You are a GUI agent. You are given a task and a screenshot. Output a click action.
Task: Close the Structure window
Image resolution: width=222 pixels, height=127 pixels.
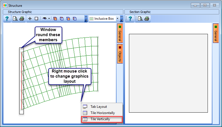tap(214, 5)
